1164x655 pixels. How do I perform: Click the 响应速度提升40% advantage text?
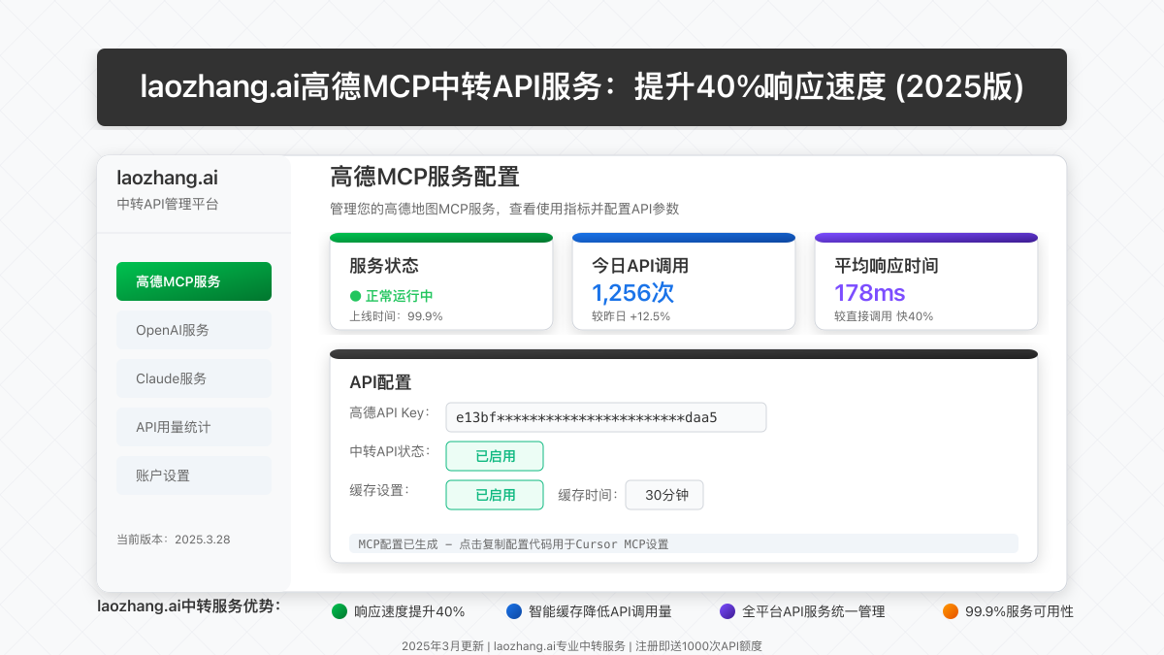coord(409,611)
